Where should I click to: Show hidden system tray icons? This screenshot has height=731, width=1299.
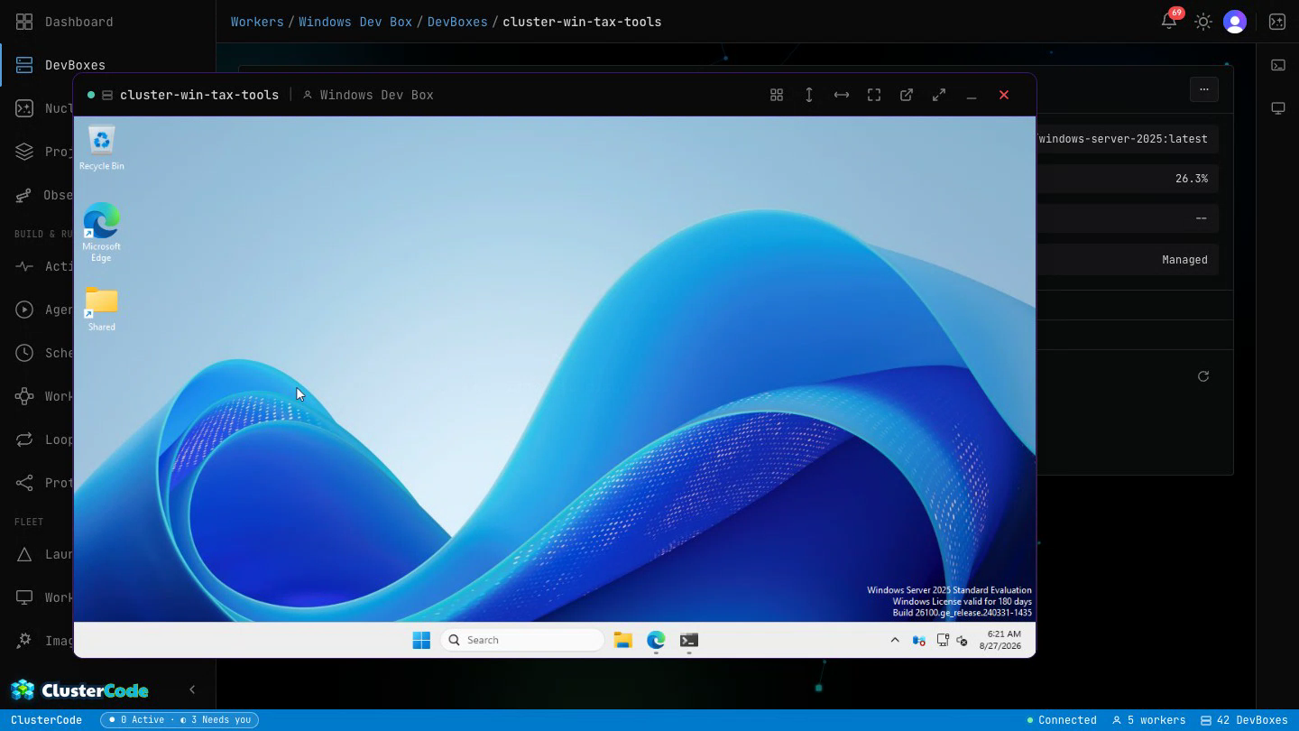pyautogui.click(x=895, y=640)
